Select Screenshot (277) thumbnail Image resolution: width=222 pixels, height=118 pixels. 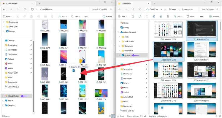[x=168, y=29]
